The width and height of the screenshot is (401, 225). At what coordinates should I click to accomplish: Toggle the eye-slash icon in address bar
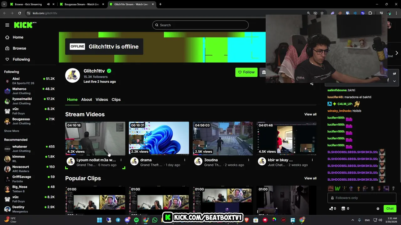(x=315, y=13)
